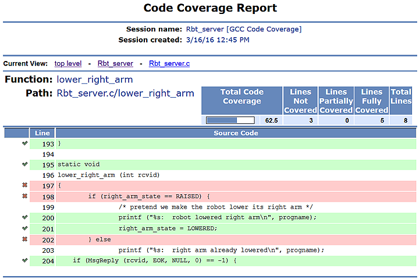This screenshot has width=419, height=279.
Task: Click the Lines Fully Covered header
Action: click(371, 101)
